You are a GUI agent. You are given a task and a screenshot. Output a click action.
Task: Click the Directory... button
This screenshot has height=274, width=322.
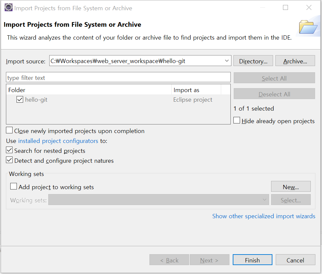[253, 61]
